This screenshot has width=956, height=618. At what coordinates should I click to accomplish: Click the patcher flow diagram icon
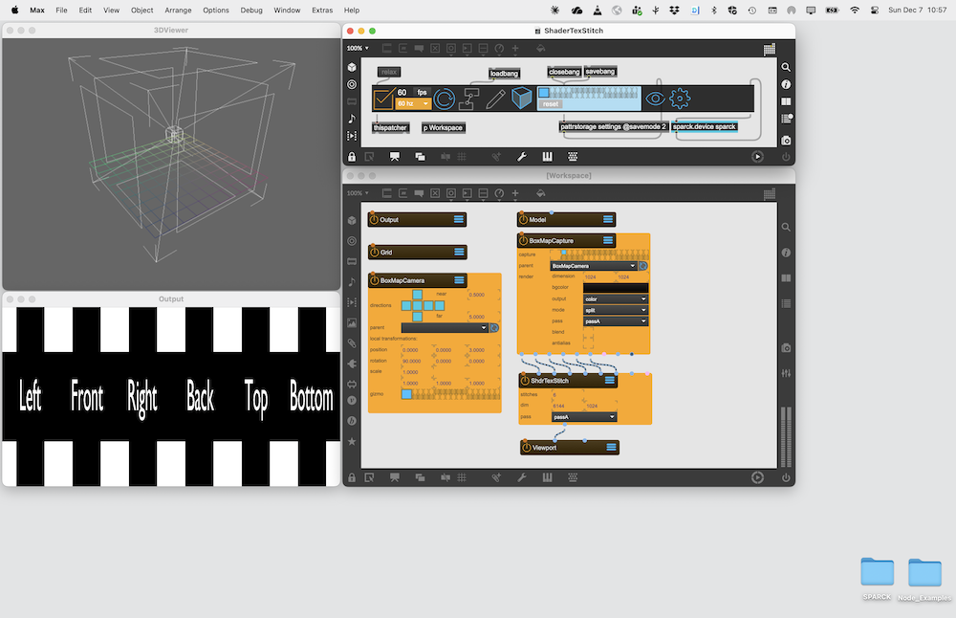point(469,99)
